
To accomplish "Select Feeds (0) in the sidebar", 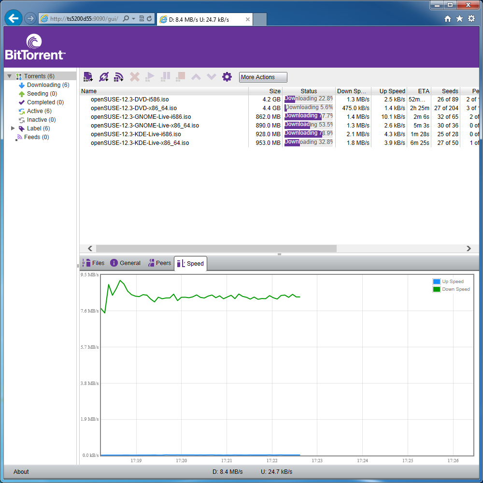I will tap(36, 137).
